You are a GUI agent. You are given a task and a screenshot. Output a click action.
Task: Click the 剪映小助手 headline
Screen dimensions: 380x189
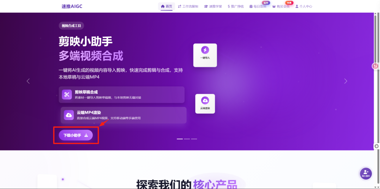85,41
